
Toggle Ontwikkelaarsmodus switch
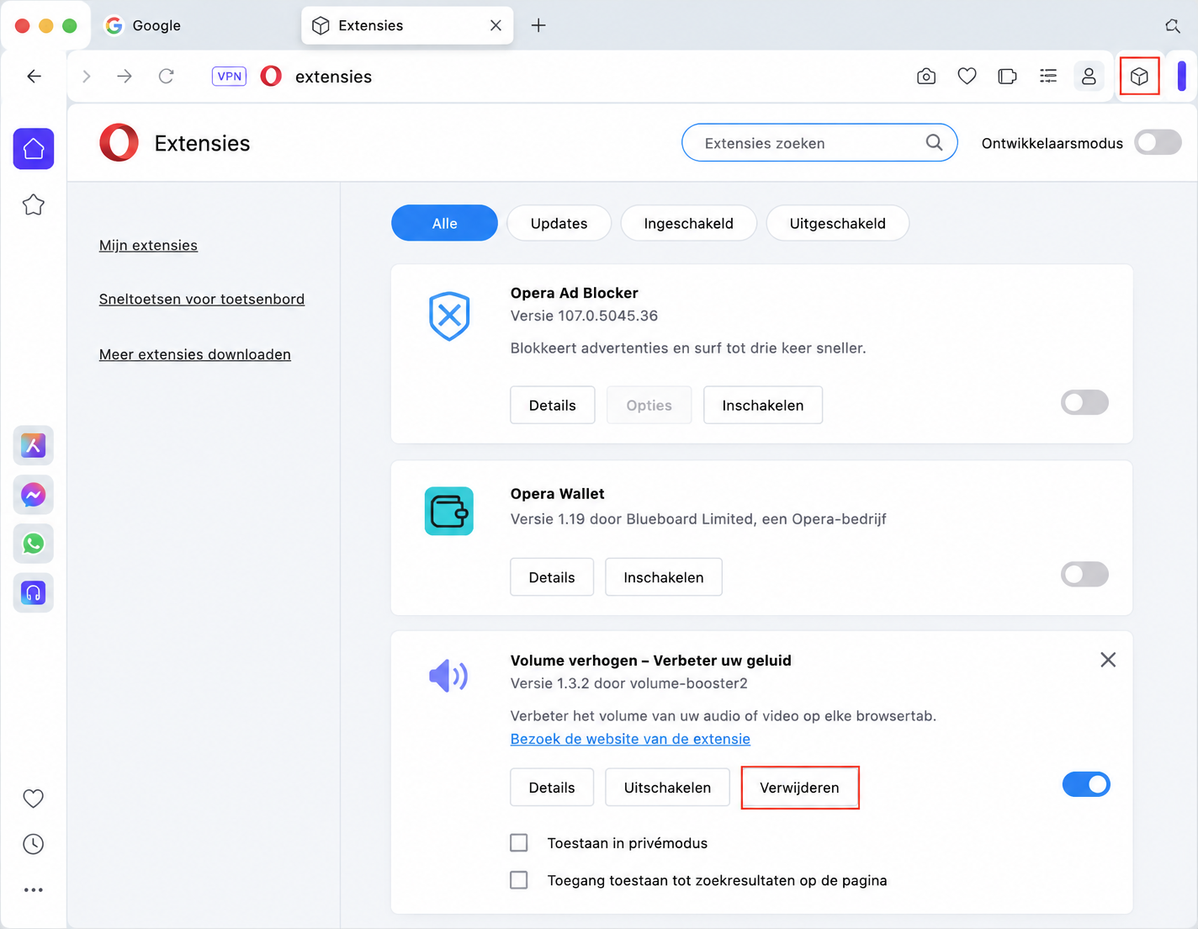[1158, 142]
